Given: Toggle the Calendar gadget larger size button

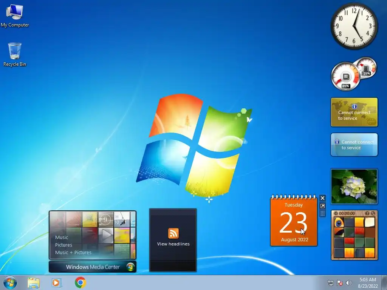Looking at the screenshot, I should click(x=322, y=206).
